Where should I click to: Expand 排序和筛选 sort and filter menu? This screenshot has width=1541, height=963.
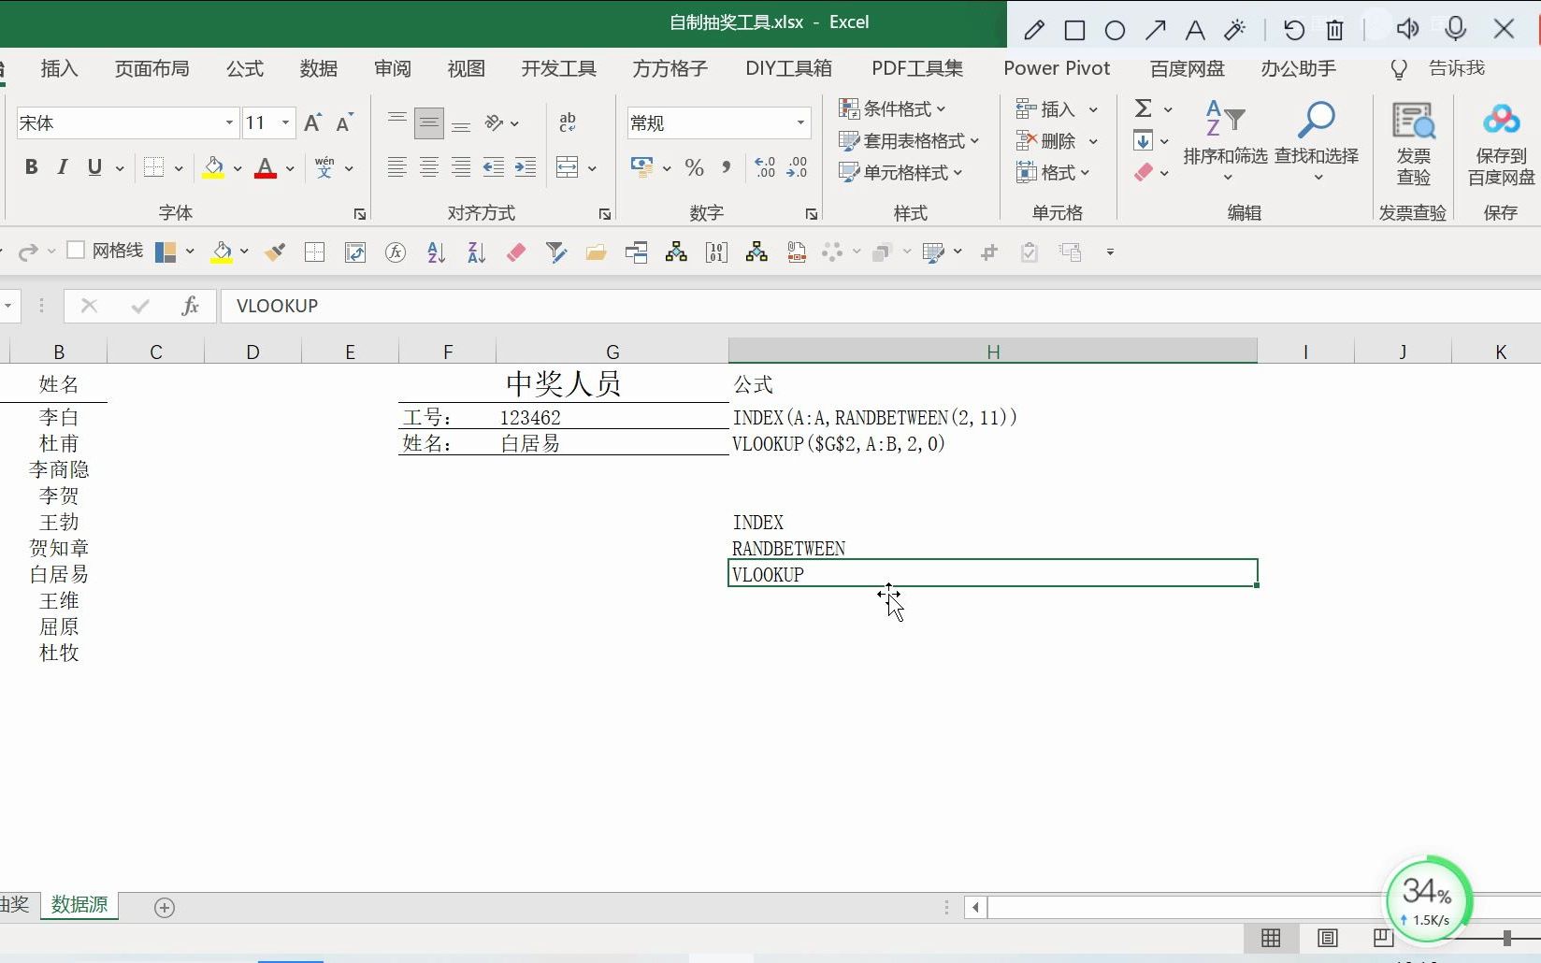tap(1225, 141)
